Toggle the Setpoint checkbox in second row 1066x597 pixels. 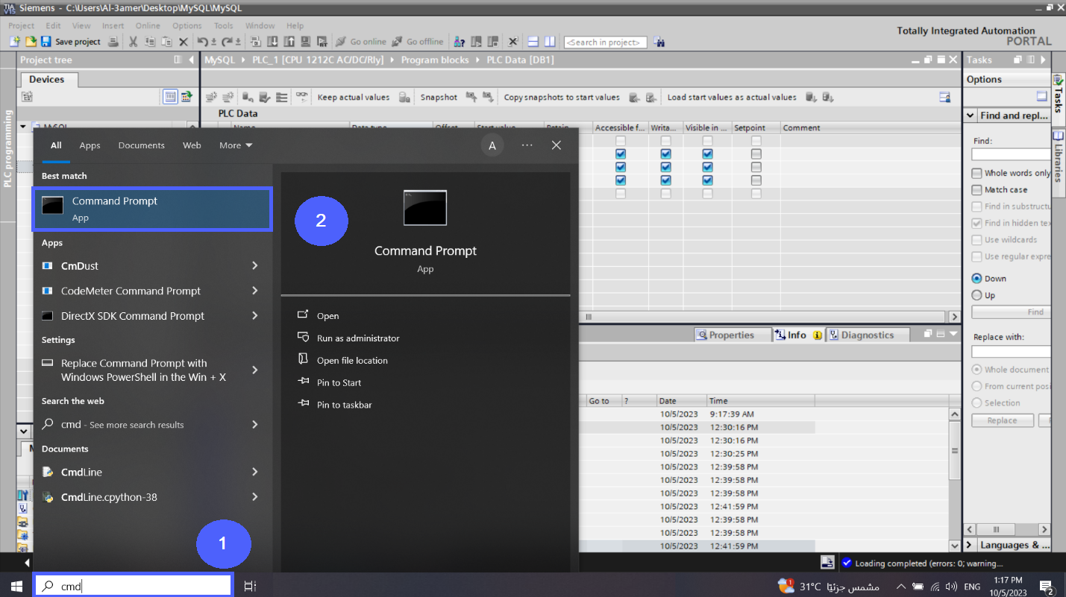756,154
